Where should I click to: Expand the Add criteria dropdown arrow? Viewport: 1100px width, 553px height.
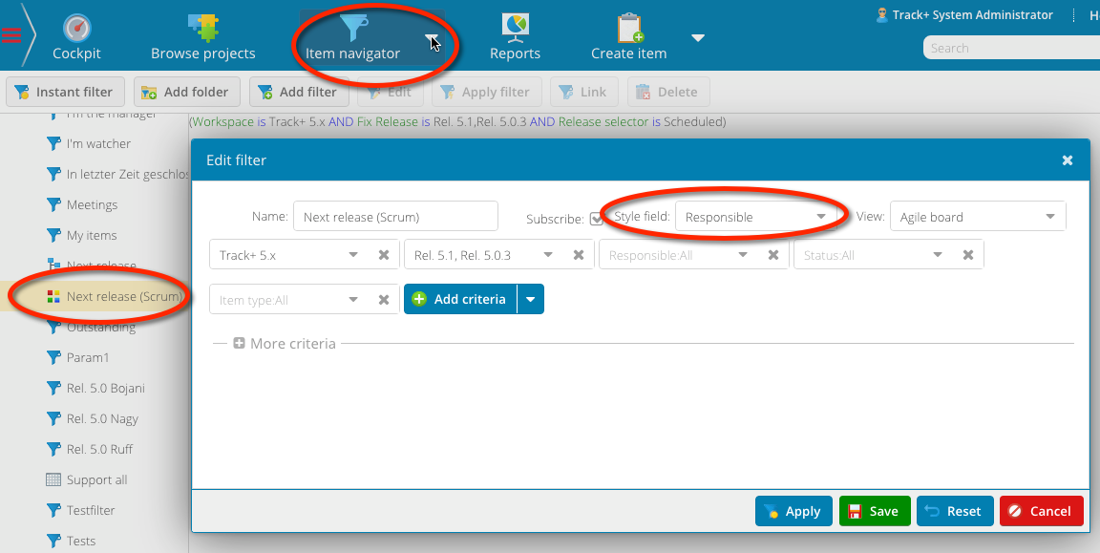531,299
